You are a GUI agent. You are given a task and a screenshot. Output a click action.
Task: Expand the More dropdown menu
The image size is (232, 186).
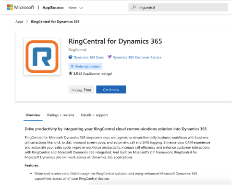(x=75, y=8)
